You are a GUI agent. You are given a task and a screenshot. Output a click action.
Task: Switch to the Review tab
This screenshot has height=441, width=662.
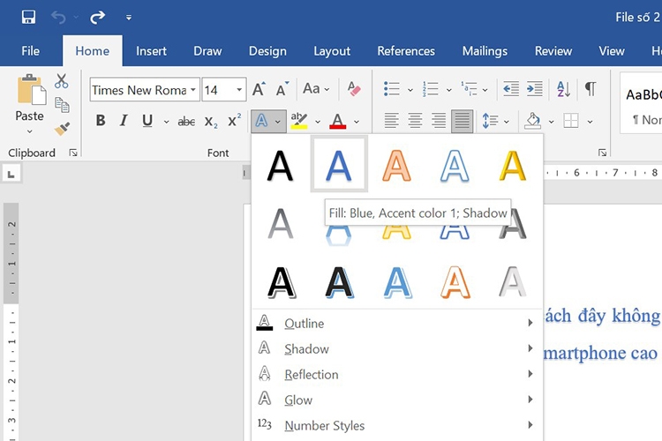[553, 51]
